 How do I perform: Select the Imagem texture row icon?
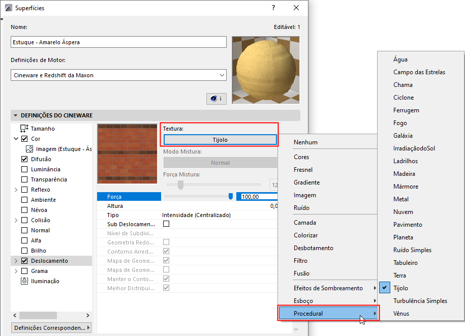click(29, 149)
